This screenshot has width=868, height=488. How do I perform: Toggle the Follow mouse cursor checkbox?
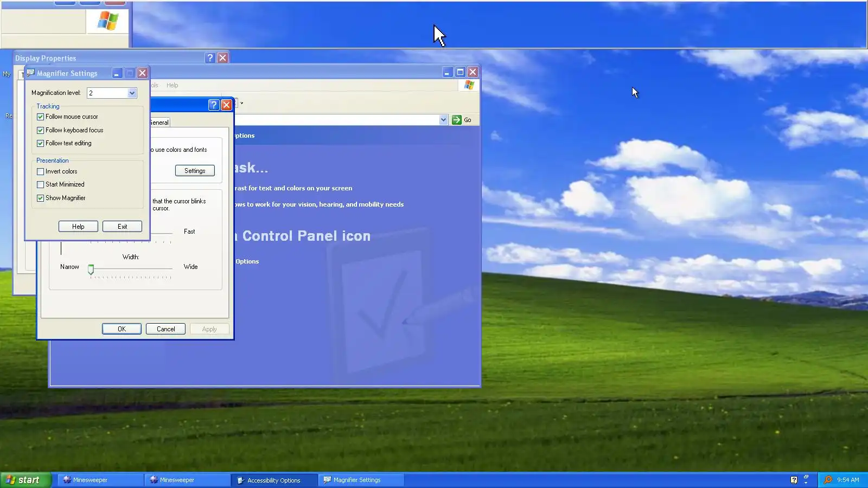pyautogui.click(x=40, y=117)
